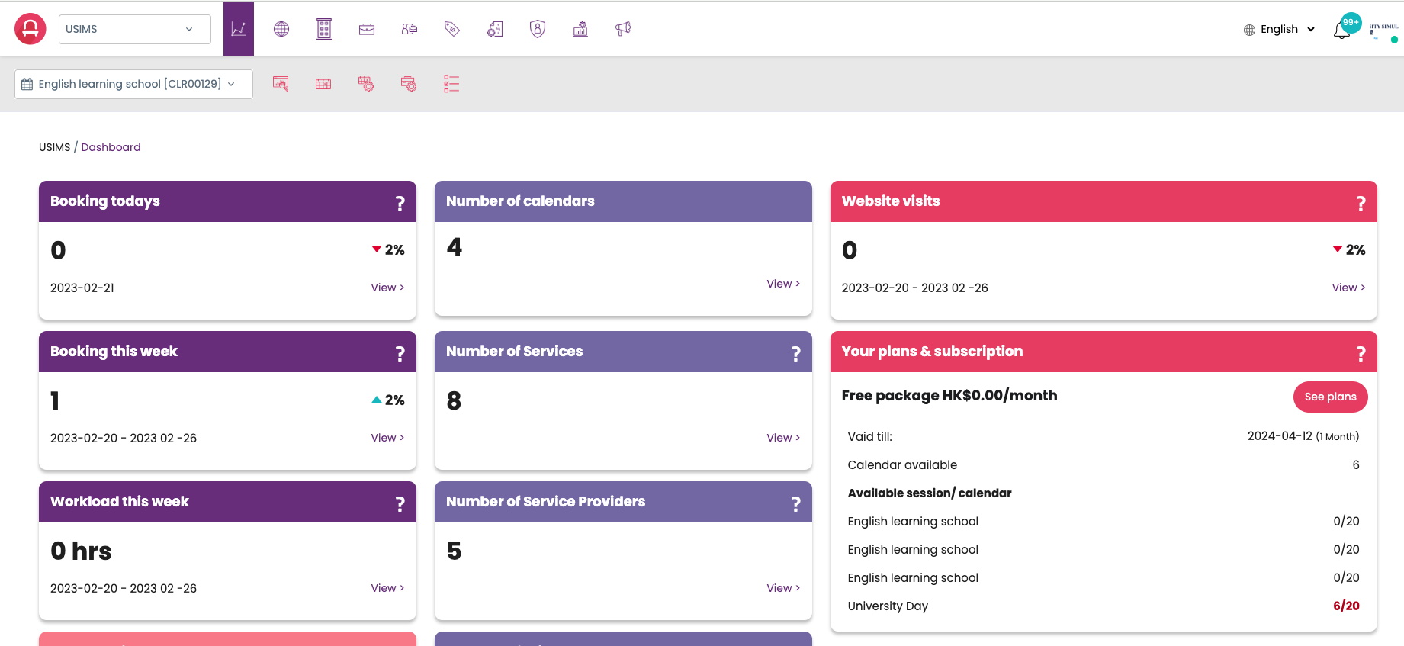
Task: Open the megaphone announcements icon
Action: [623, 29]
